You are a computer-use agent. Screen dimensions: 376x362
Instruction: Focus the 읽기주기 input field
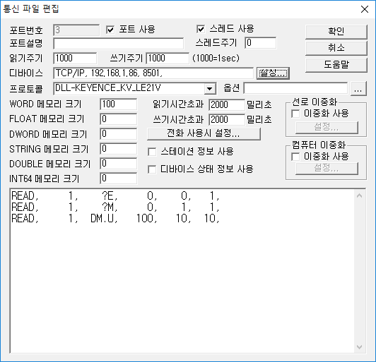click(x=75, y=59)
